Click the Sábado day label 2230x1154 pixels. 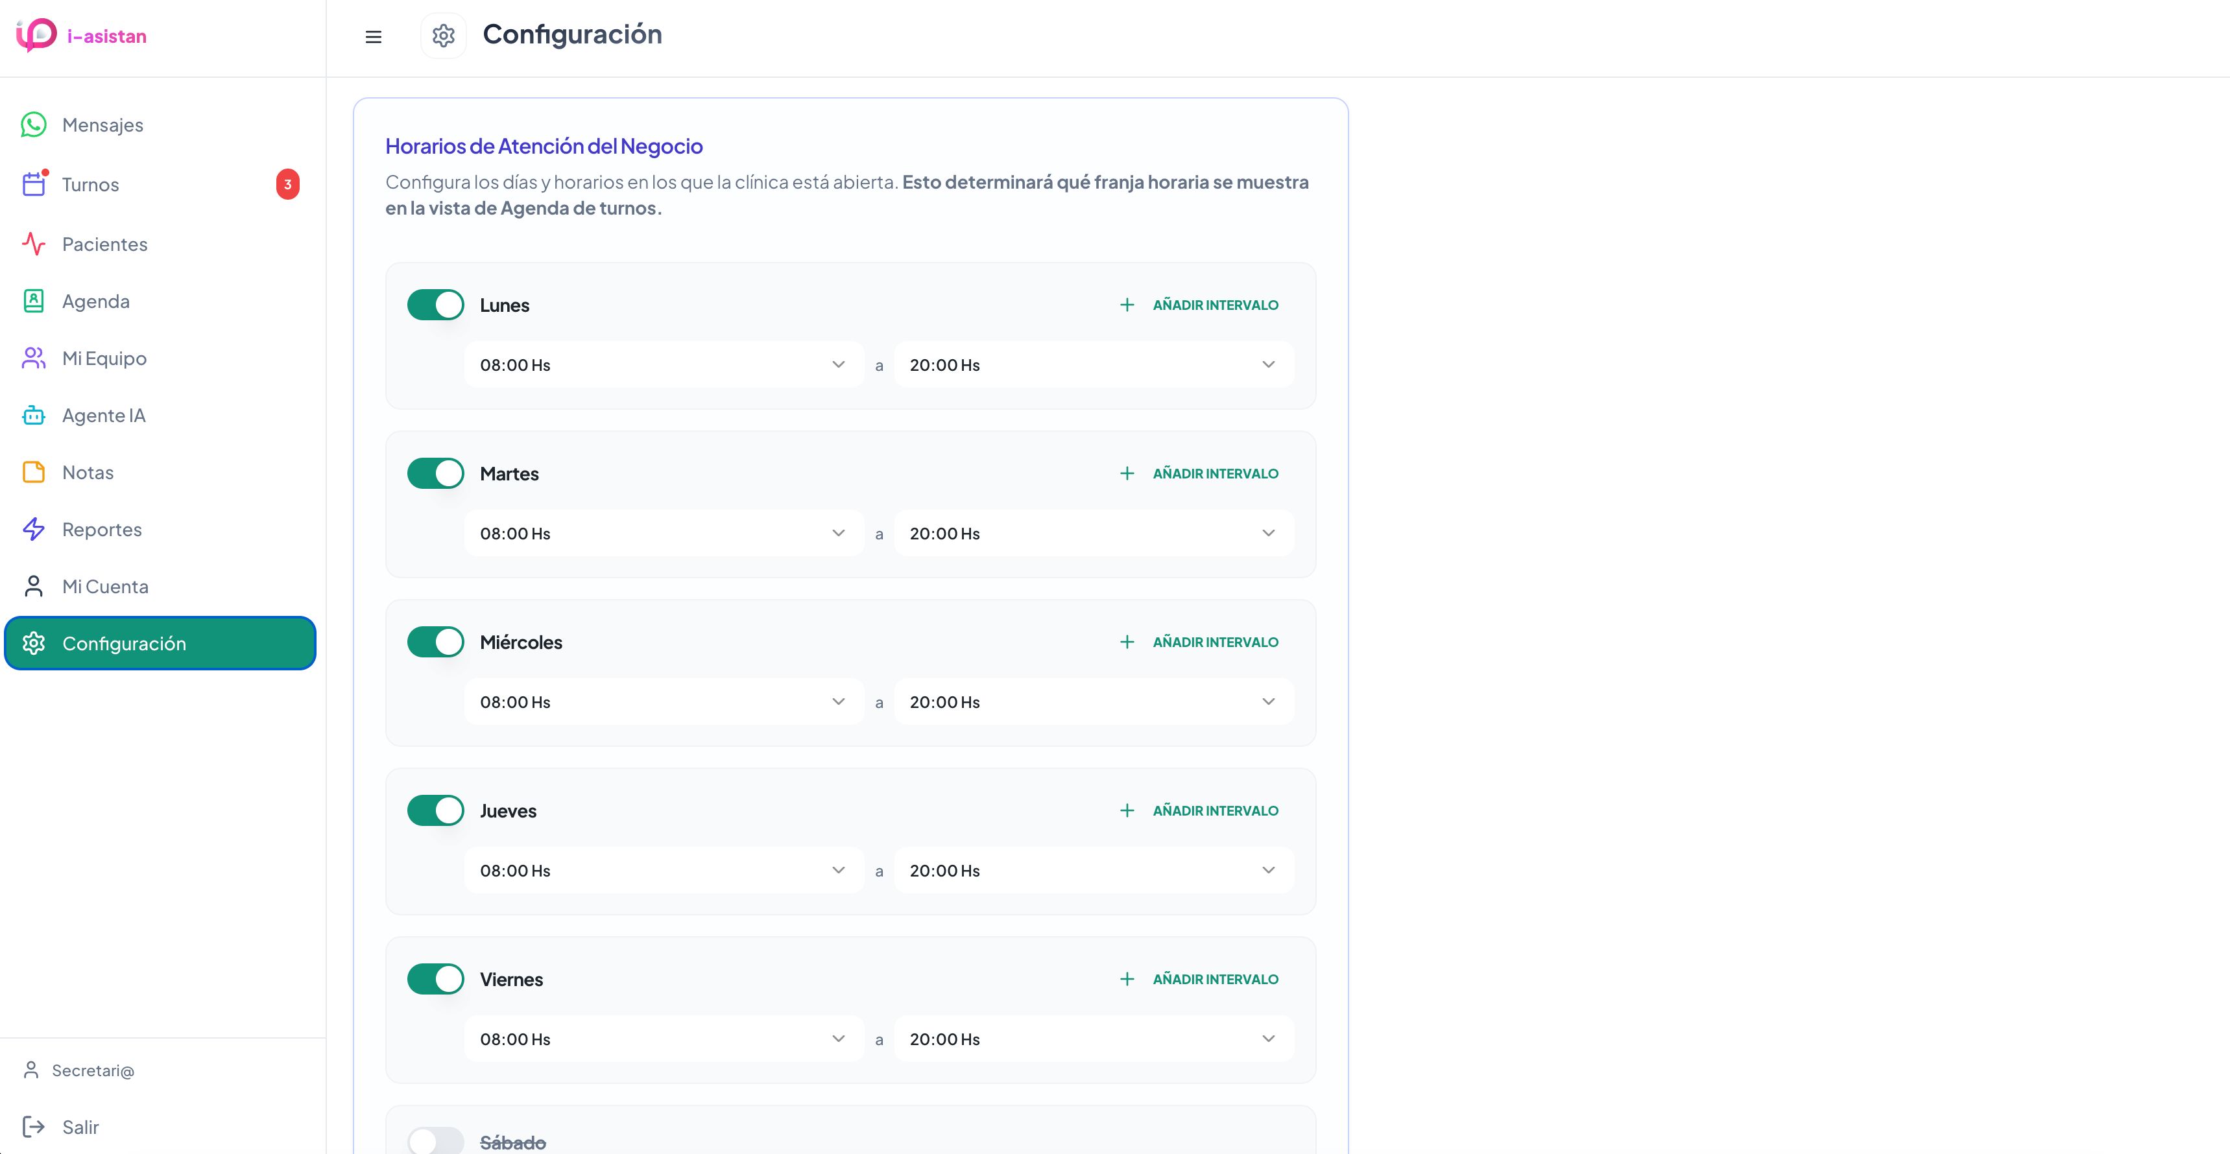512,1142
